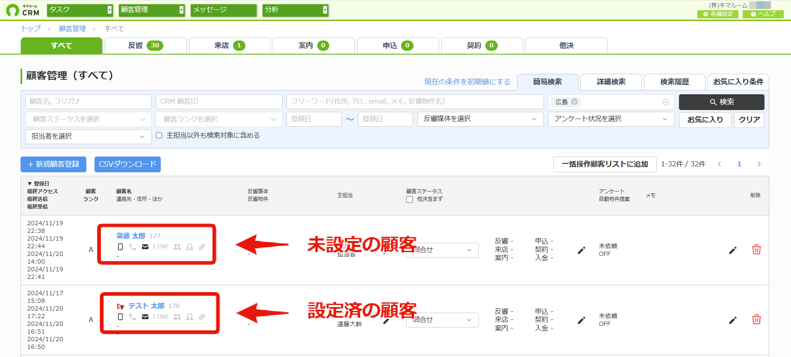Click the キマルーム CRM logo
The image size is (791, 357).
(x=23, y=10)
